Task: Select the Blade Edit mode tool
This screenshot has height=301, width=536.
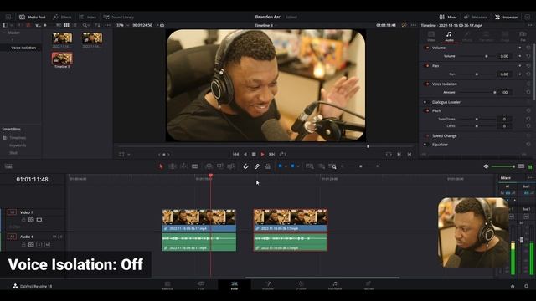Action: pyautogui.click(x=195, y=166)
